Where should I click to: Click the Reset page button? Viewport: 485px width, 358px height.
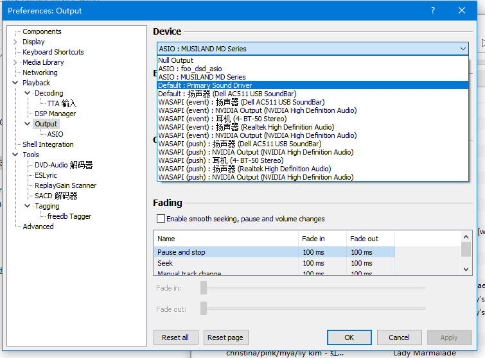point(225,337)
